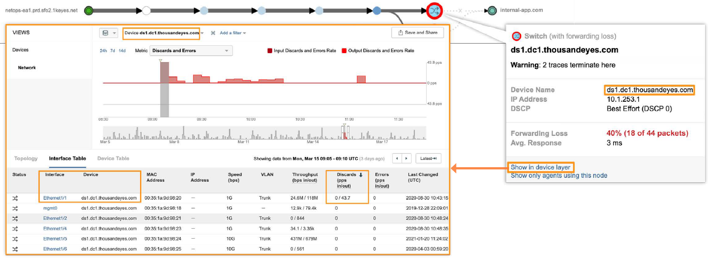
Task: Click the 2020-08-30 10:43:15 last changed value
Action: [x=428, y=198]
